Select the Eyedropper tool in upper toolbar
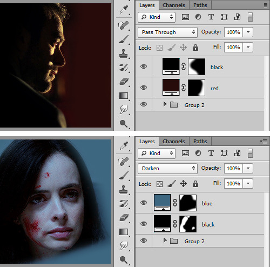 click(x=124, y=10)
